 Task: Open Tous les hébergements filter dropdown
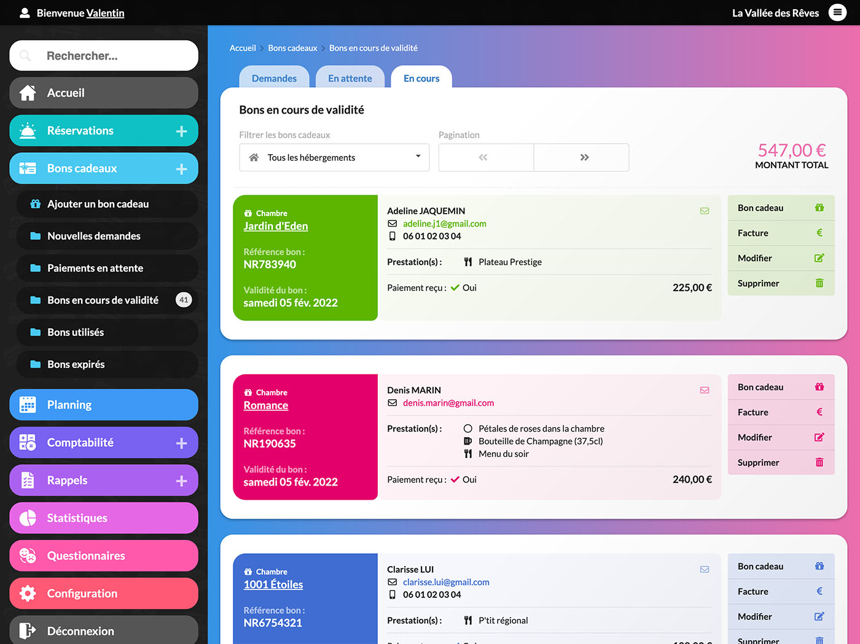point(334,158)
